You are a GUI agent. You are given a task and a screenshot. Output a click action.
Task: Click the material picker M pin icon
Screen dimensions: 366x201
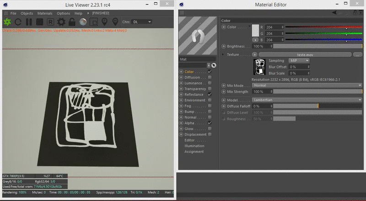point(115,21)
